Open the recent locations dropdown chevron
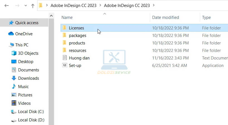The height and width of the screenshot is (125, 228). click(x=26, y=6)
